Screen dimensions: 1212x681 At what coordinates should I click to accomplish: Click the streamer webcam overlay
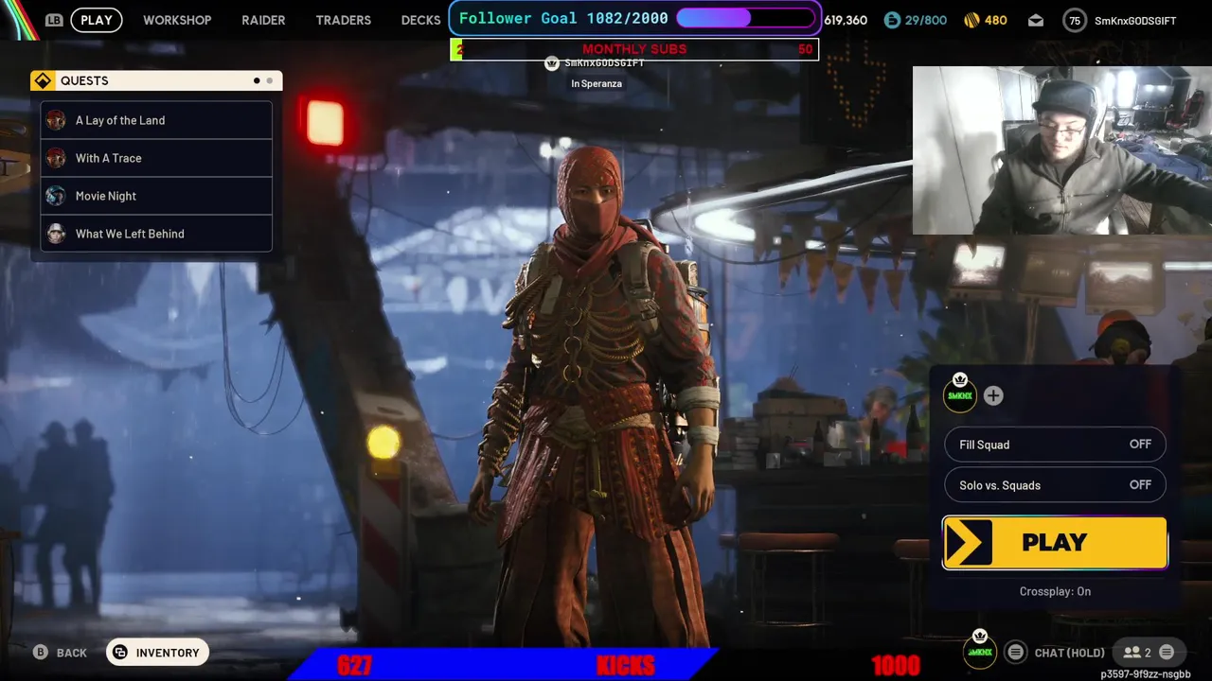[x=1061, y=149]
